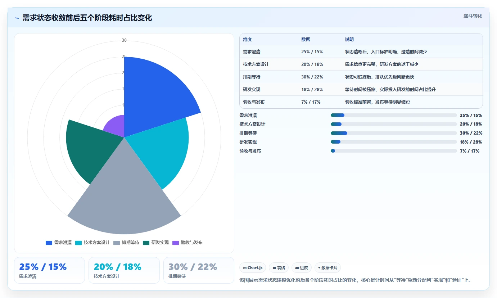Toggle the 需求澄清 legend entry
The image size is (497, 298).
click(59, 243)
